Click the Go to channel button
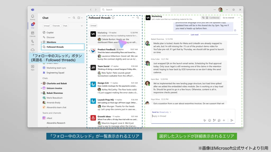This screenshot has height=152, width=271. point(228,18)
